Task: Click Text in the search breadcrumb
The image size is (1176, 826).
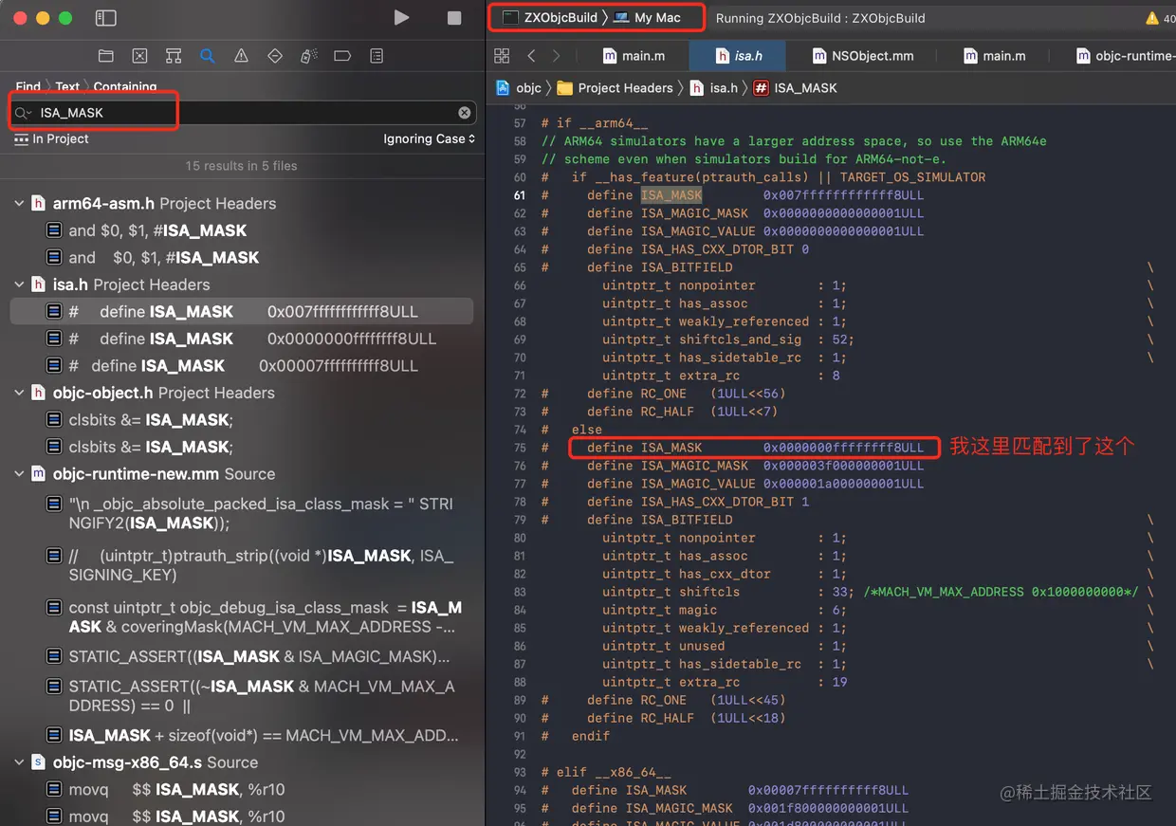Action: [67, 86]
